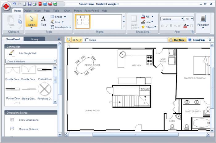Open SmartHelp from the toolbar
The width and height of the screenshot is (216, 143).
pos(197,40)
